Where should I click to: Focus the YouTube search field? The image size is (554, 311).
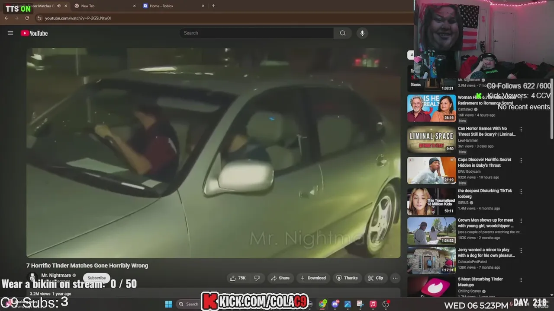256,33
